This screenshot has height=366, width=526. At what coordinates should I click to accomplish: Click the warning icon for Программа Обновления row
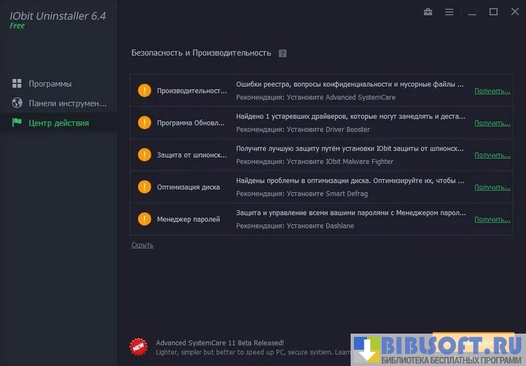coord(144,122)
